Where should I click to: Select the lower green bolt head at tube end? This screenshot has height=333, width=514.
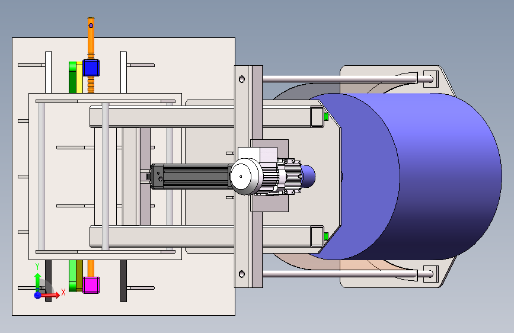(x=326, y=236)
